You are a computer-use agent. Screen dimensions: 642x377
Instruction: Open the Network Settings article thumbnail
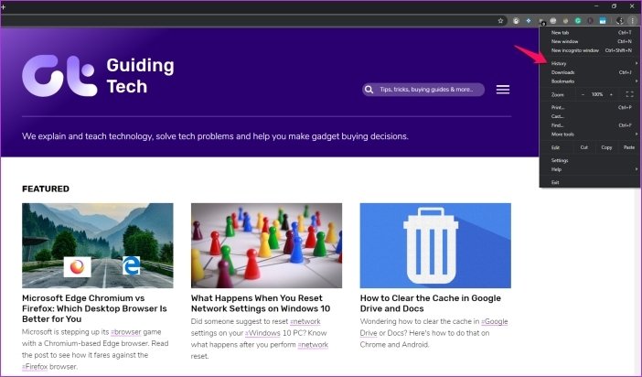pos(266,245)
